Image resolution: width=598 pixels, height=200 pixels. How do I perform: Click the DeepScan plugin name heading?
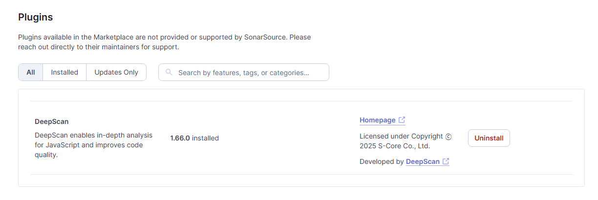coord(52,121)
